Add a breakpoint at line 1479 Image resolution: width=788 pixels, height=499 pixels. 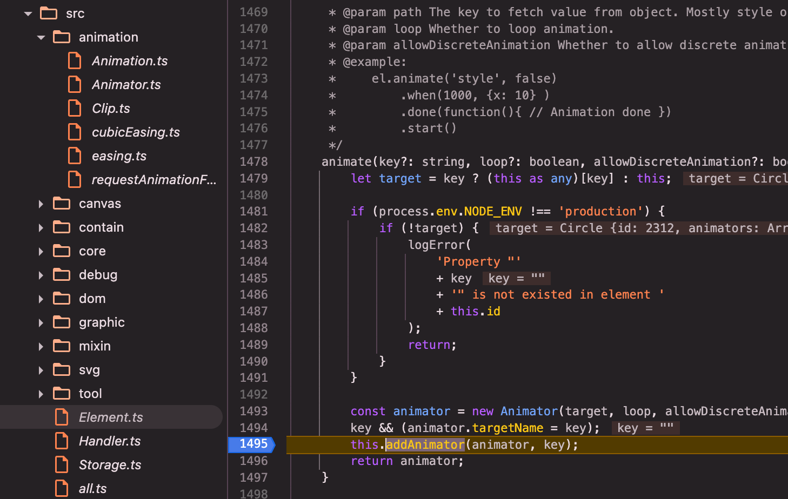click(x=253, y=178)
